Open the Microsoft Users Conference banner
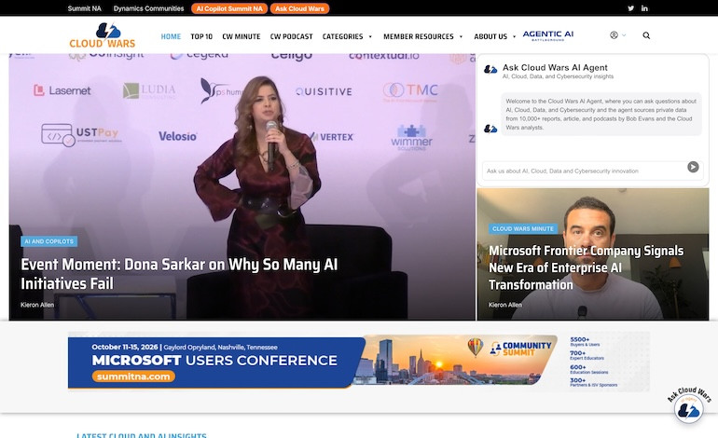Image resolution: width=718 pixels, height=438 pixels. pyautogui.click(x=359, y=362)
